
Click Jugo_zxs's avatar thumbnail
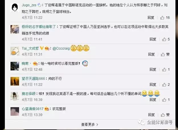[x=15, y=8]
